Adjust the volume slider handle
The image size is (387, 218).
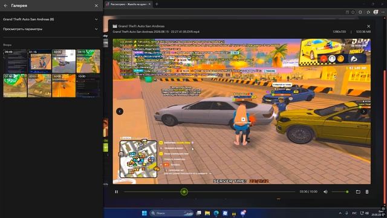point(347,192)
